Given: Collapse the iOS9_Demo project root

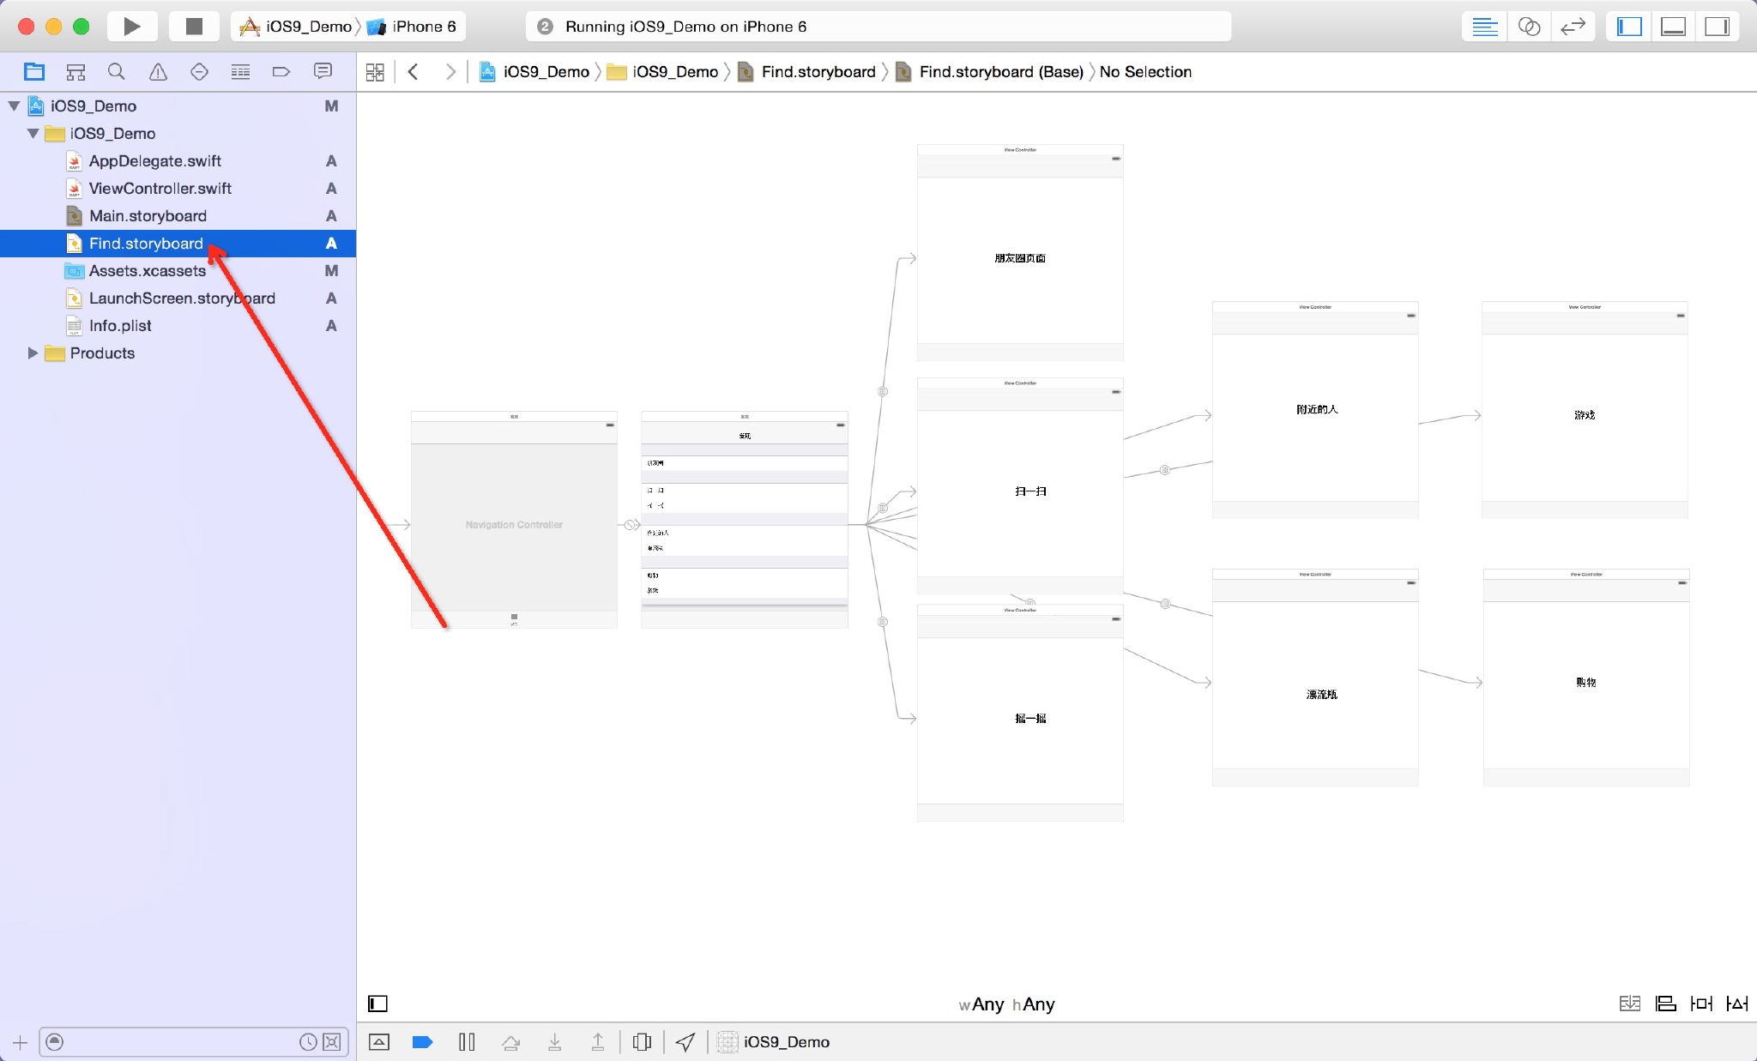Looking at the screenshot, I should tap(14, 106).
